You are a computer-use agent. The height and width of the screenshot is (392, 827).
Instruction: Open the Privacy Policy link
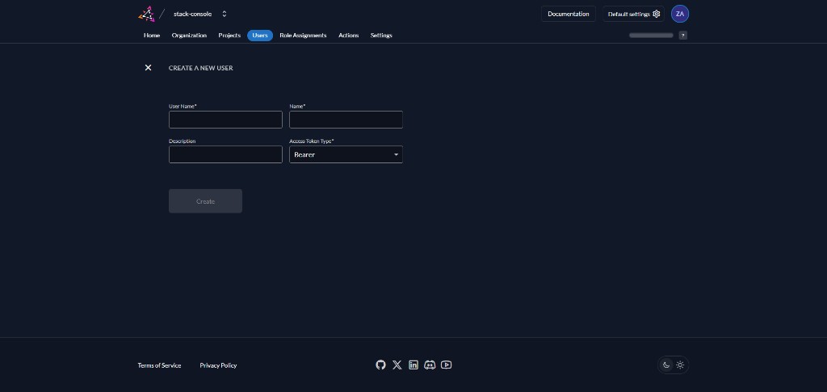(x=218, y=365)
